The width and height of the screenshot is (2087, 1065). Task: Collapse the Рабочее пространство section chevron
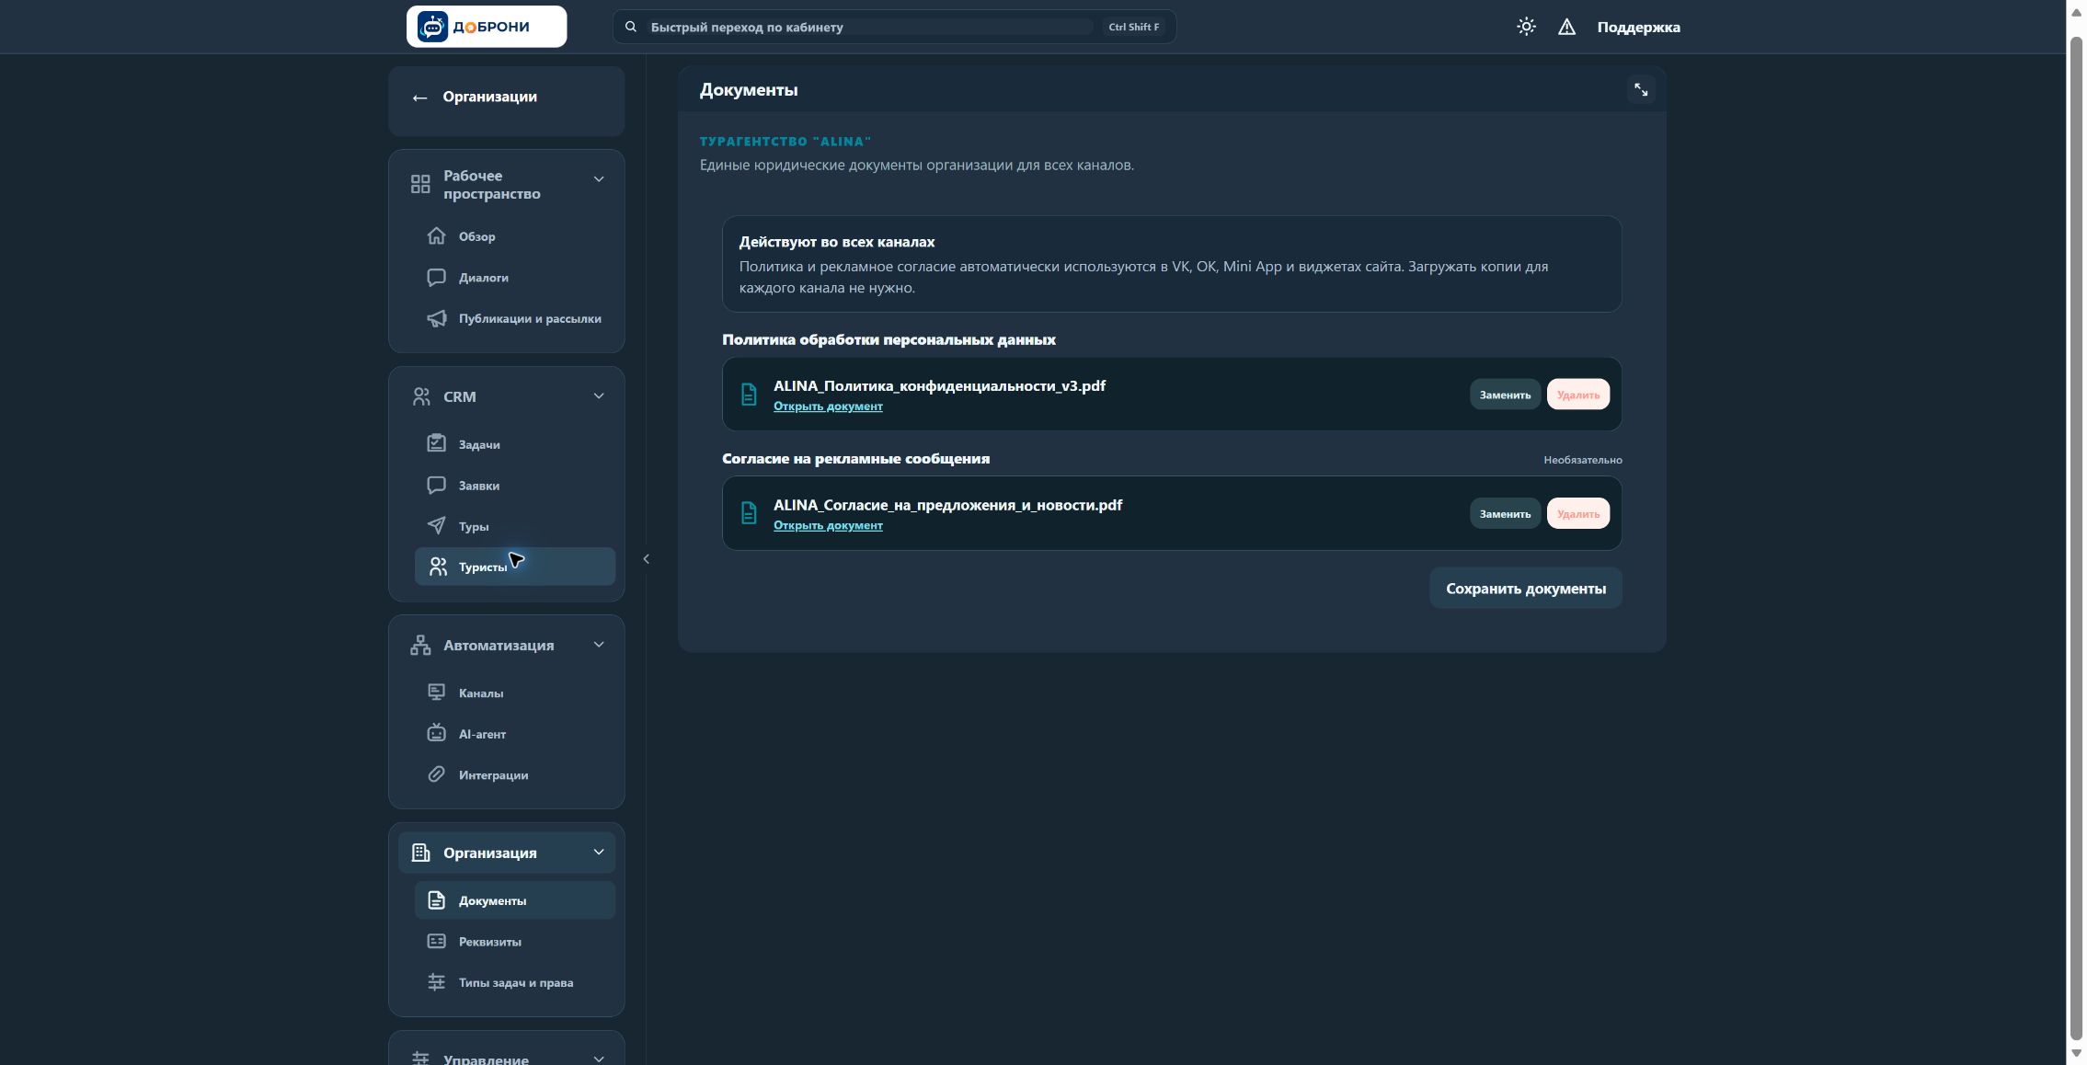point(599,179)
